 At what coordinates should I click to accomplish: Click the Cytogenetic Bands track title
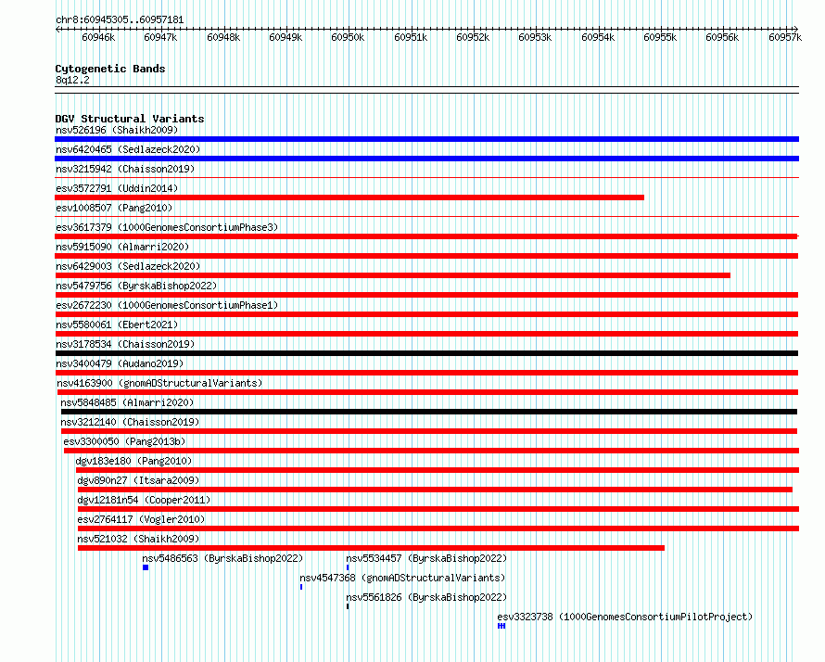click(x=110, y=69)
